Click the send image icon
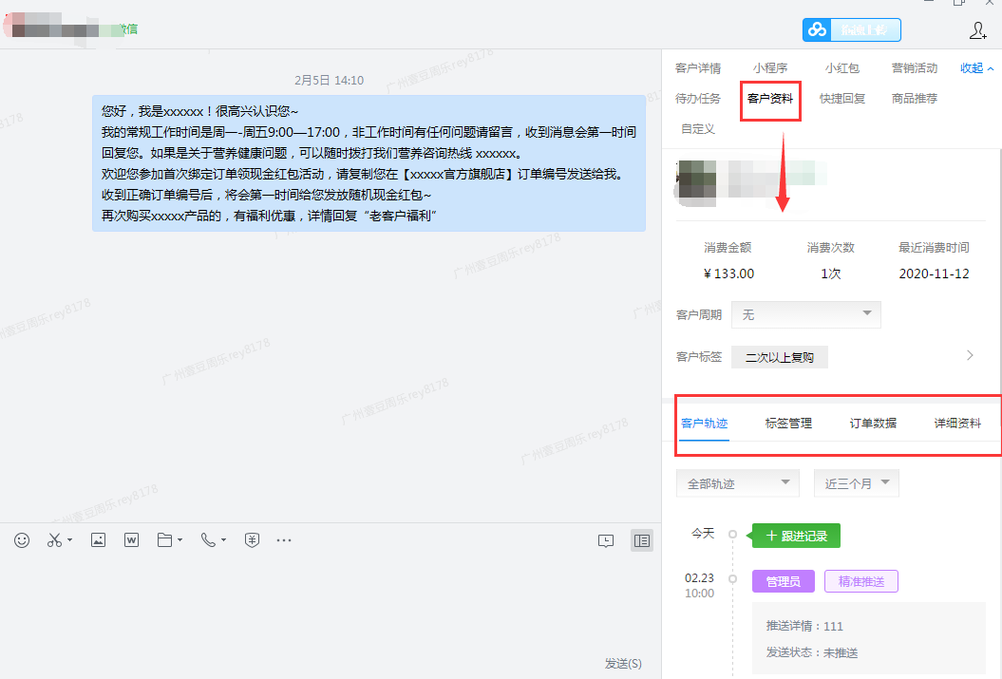 [98, 540]
